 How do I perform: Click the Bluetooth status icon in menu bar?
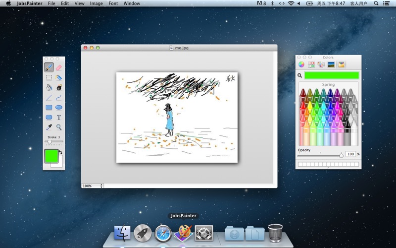point(272,3)
